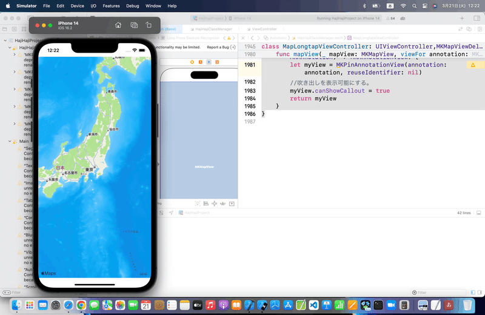Select the HajiHajiProject scheme in toolbar
The height and width of the screenshot is (315, 485).
coord(208,18)
